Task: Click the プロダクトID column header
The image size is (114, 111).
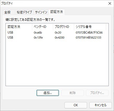Action: click(x=63, y=27)
